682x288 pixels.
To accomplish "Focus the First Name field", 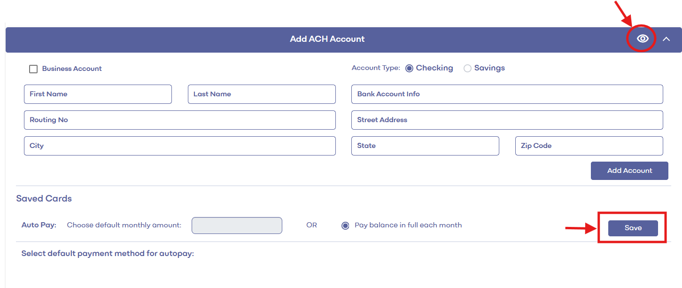I will click(x=98, y=94).
